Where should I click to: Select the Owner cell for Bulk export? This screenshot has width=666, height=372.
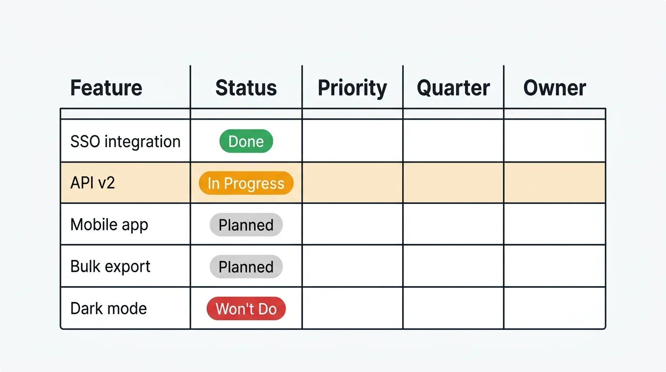[555, 266]
